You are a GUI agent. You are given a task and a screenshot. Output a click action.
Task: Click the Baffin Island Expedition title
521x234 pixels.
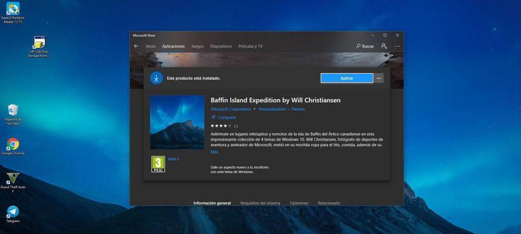coord(276,100)
